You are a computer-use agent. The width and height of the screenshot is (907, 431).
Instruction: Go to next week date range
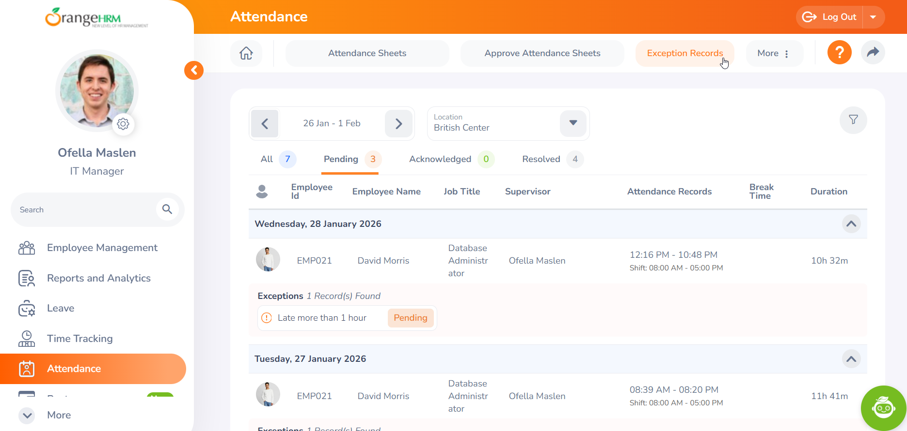click(x=398, y=124)
